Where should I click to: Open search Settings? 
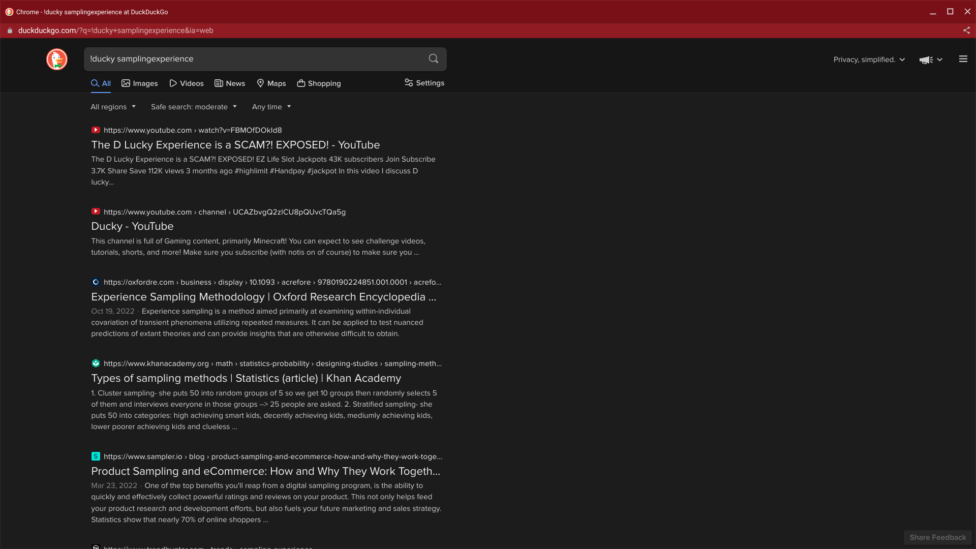point(424,83)
